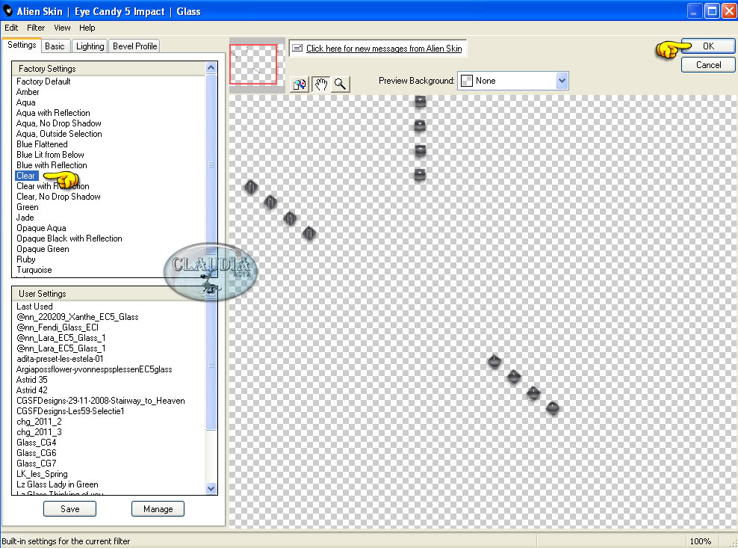Select the LK_les_Spring user setting
Screen dimensions: 738x548
point(42,474)
